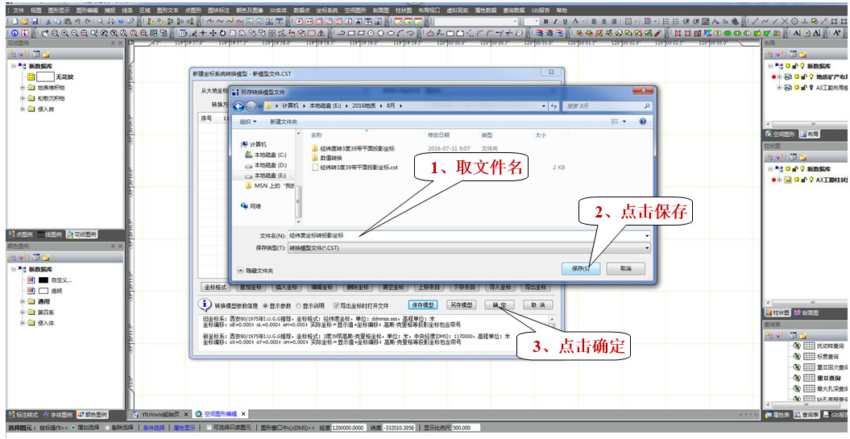Click the Italic formatting icon

556,21
